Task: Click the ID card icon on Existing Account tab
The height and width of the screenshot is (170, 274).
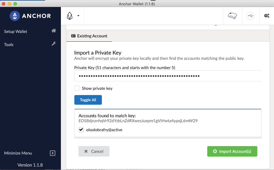Action: pos(73,36)
